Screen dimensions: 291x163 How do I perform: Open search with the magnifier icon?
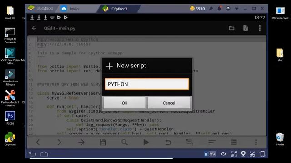(x=124, y=142)
